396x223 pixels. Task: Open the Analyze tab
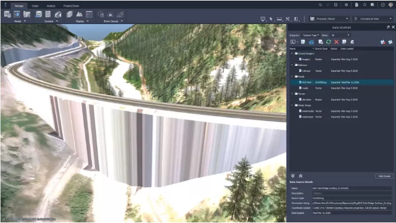[x=51, y=6]
